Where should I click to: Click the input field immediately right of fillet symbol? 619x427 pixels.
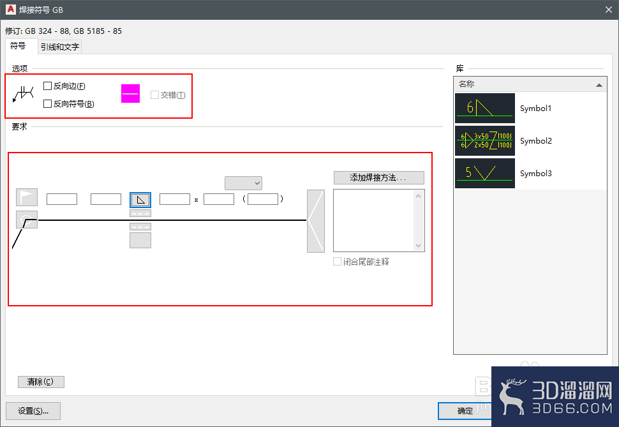[175, 199]
